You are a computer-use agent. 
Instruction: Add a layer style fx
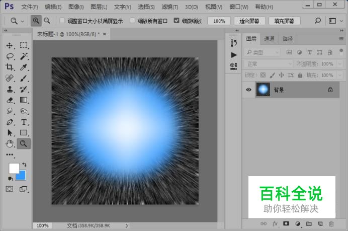point(275,223)
